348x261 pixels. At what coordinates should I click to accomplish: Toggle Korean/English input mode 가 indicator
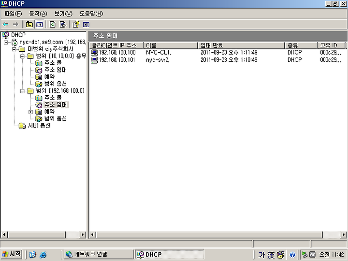point(261,255)
